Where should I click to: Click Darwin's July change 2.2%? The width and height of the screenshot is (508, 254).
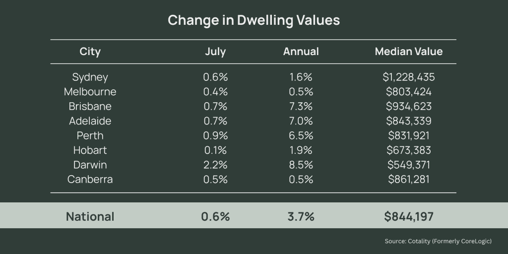(215, 165)
